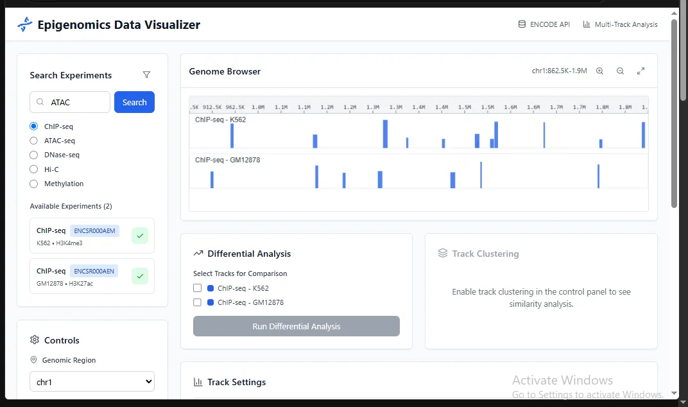
Task: Click the page's vertical scrollbar
Action: [674, 116]
